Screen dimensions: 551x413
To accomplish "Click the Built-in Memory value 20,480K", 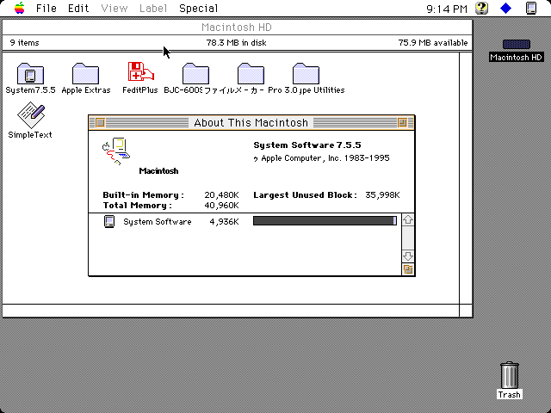I will (x=221, y=195).
